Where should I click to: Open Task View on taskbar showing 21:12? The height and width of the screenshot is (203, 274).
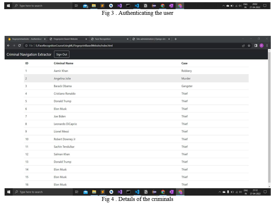coord(76,192)
